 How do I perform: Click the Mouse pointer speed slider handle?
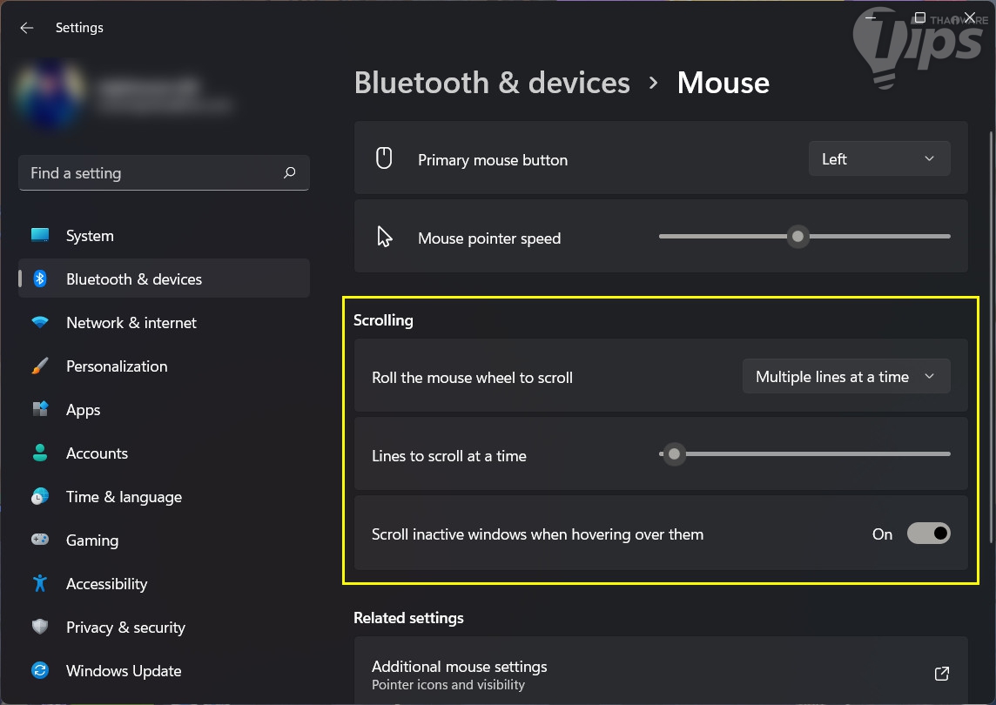point(797,237)
